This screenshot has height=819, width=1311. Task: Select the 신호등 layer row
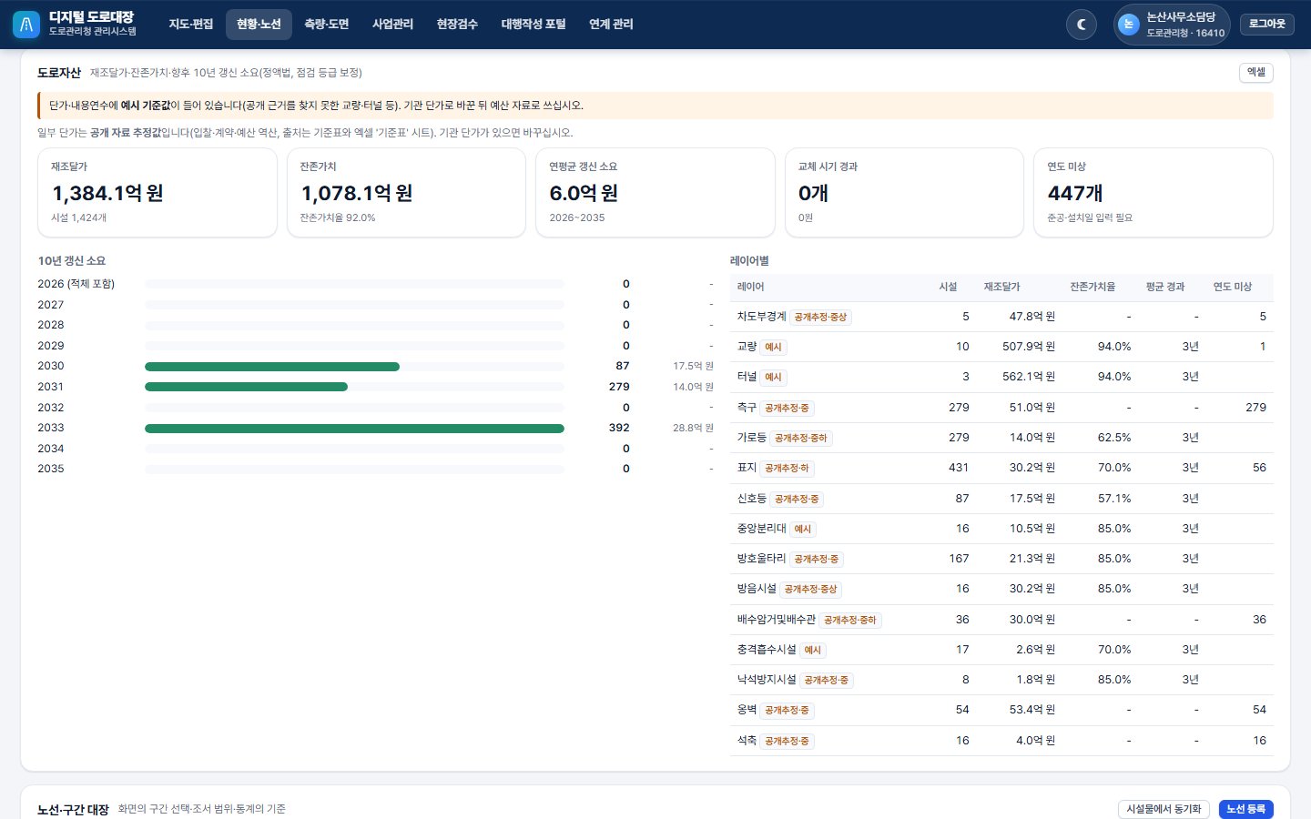tap(1001, 499)
